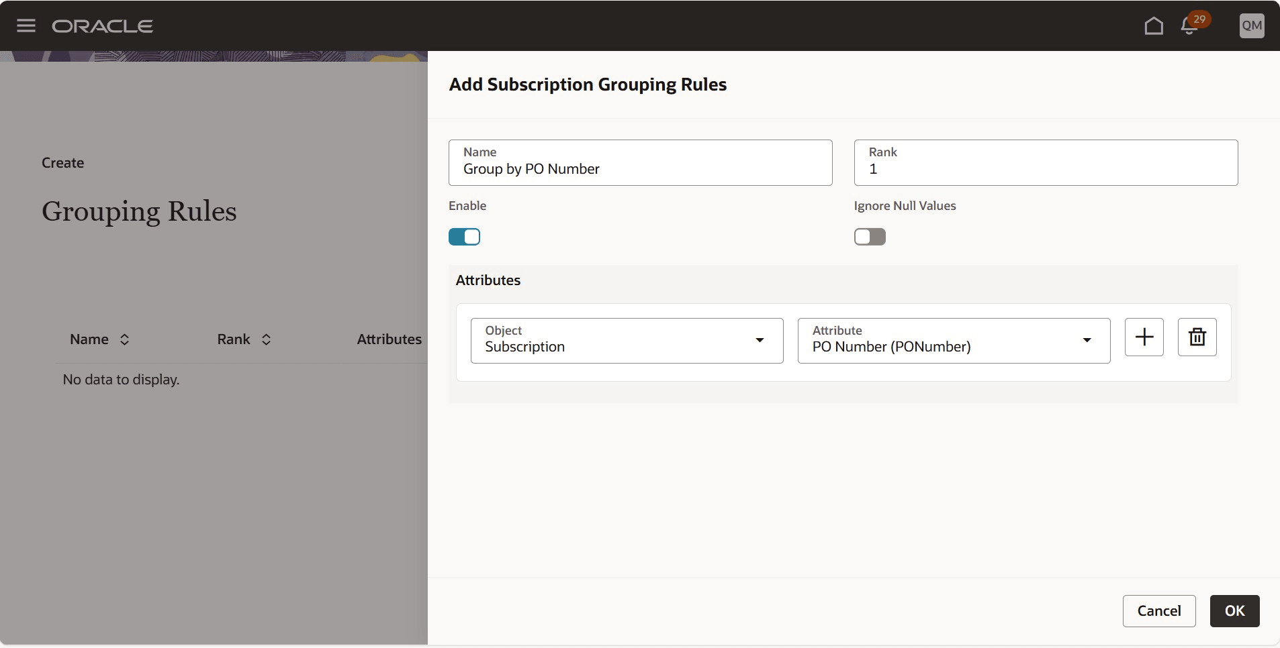The image size is (1280, 648).
Task: Turn off the Enable toggle
Action: point(465,237)
